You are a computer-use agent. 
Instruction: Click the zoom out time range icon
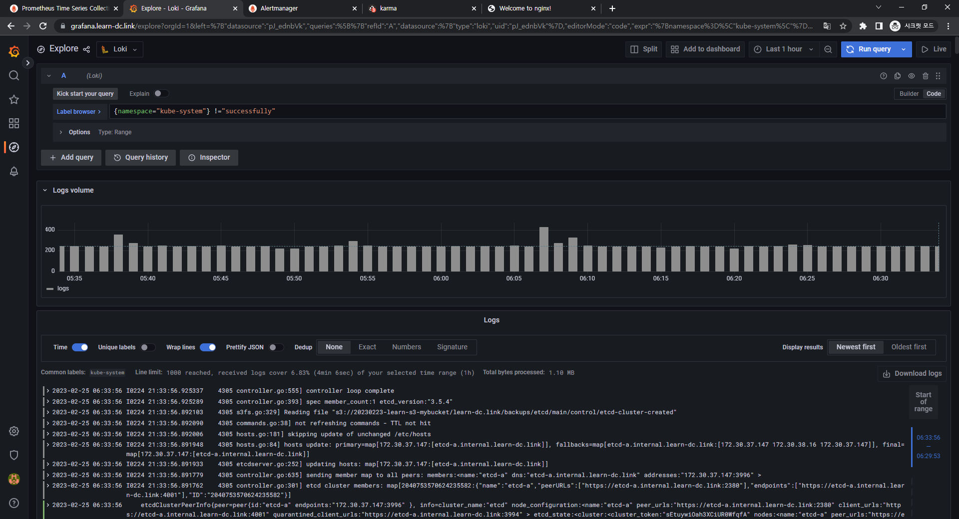(x=828, y=49)
